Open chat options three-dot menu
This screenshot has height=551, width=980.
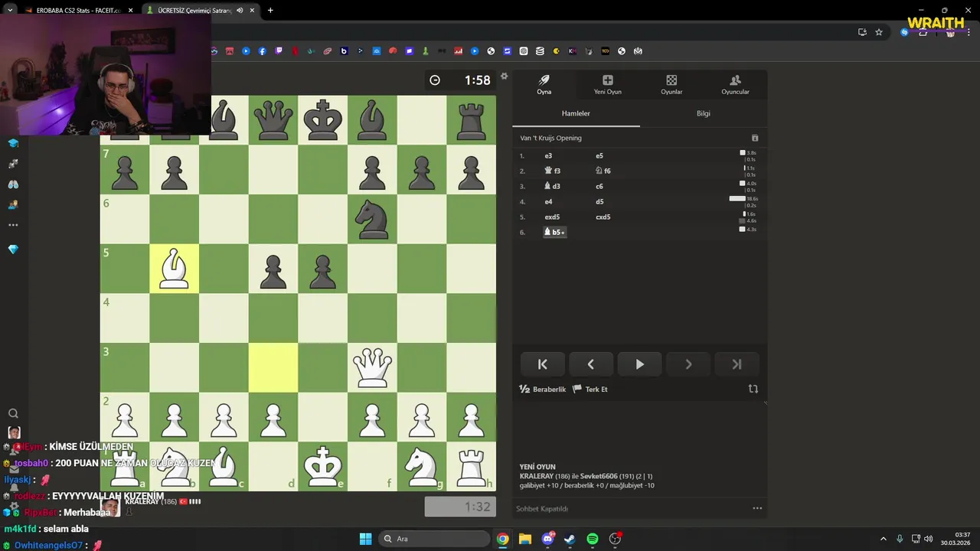[757, 508]
